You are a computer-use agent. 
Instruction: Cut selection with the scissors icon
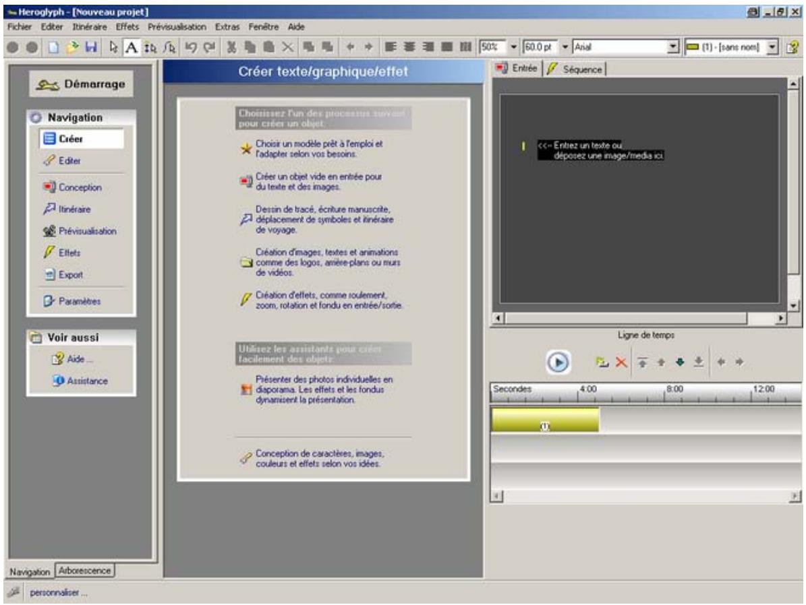pos(231,47)
